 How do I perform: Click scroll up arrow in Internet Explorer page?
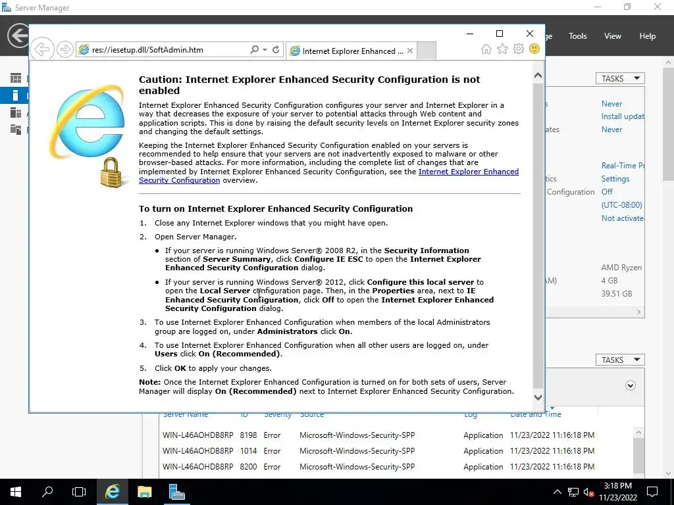538,76
